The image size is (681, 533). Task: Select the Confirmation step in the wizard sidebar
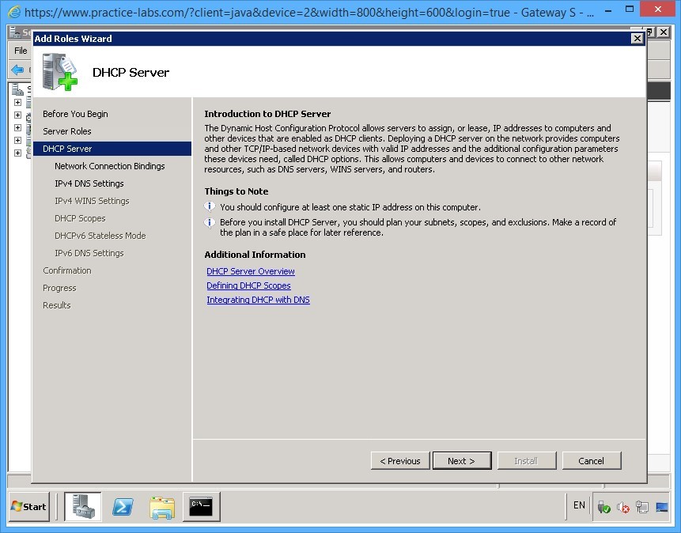point(66,270)
